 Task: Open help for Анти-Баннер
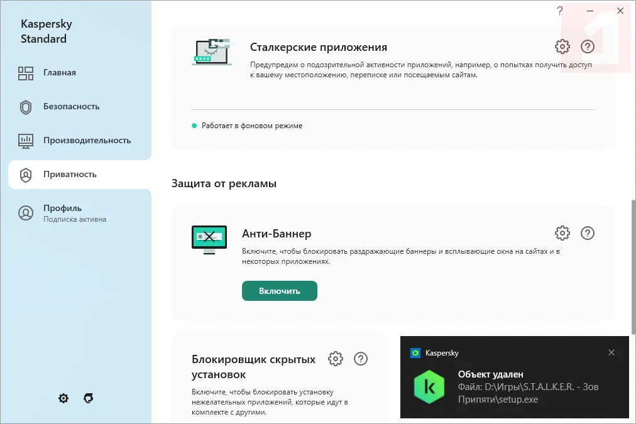588,233
